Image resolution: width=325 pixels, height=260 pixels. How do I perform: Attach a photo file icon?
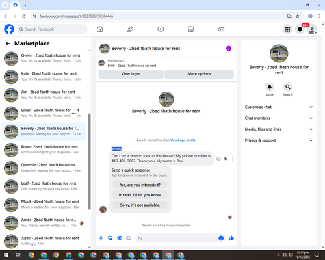pyautogui.click(x=110, y=239)
